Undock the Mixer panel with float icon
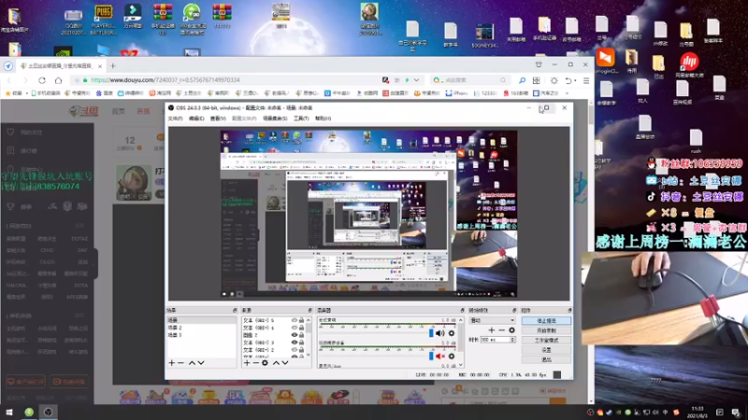The height and width of the screenshot is (420, 748). tap(462, 311)
